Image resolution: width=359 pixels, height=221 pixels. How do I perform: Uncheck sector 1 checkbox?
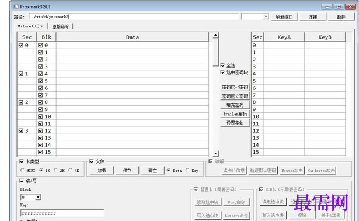[x=21, y=74]
